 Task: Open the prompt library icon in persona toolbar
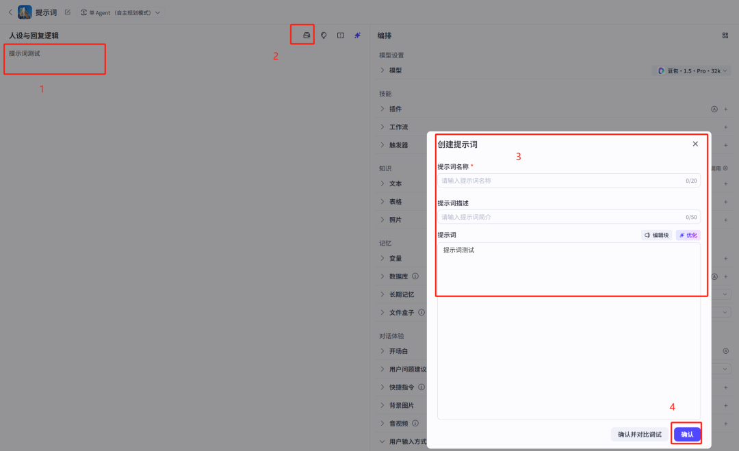click(307, 36)
